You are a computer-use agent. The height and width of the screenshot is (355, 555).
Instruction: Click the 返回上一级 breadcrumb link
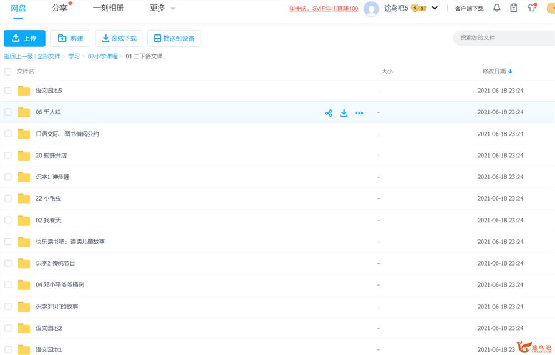(x=18, y=56)
